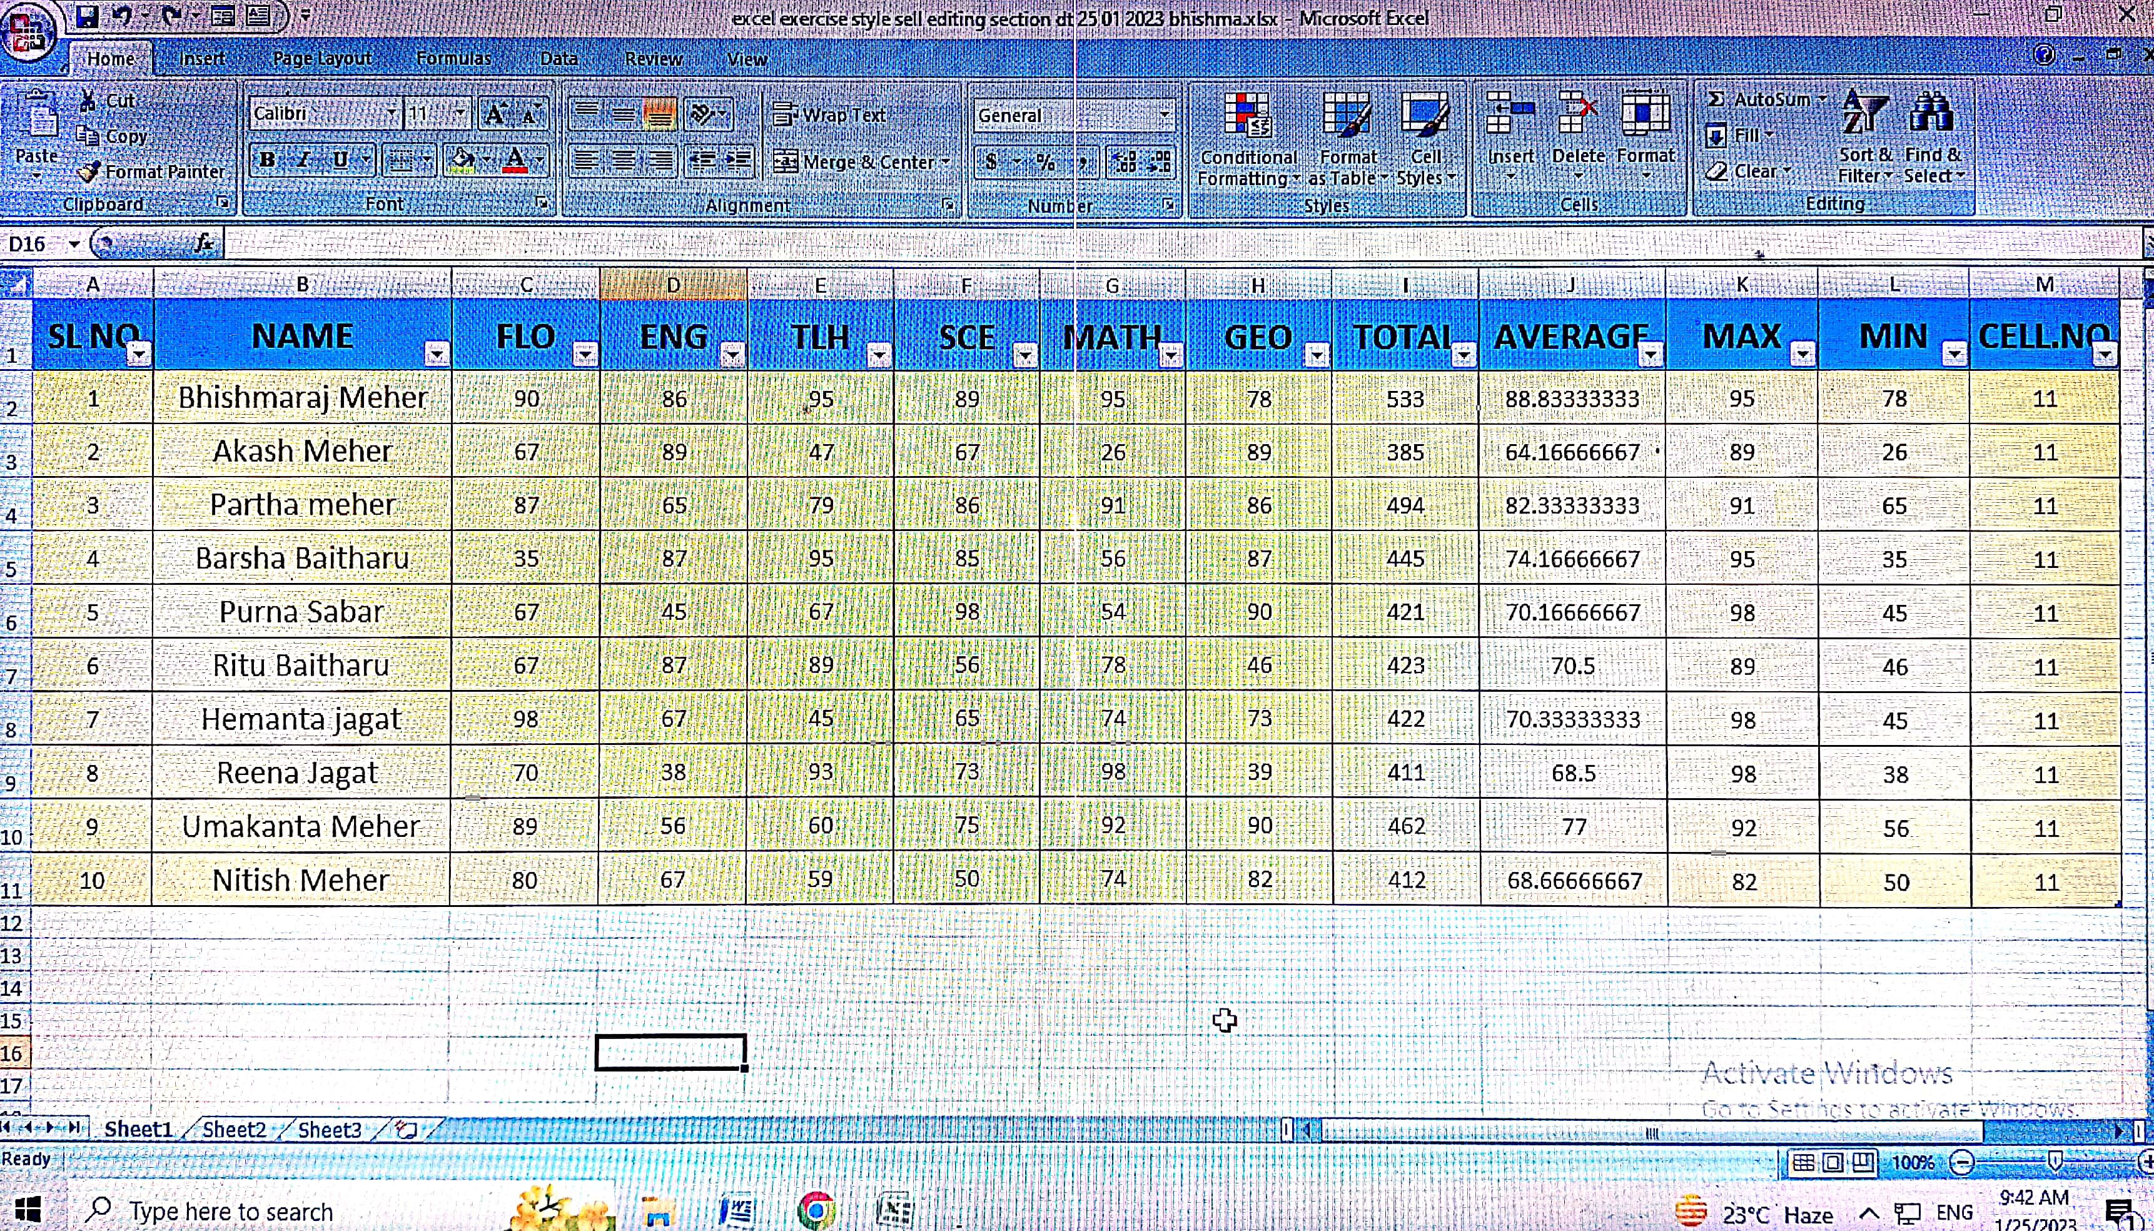Open the Sheet2 worksheet tab

click(x=234, y=1130)
